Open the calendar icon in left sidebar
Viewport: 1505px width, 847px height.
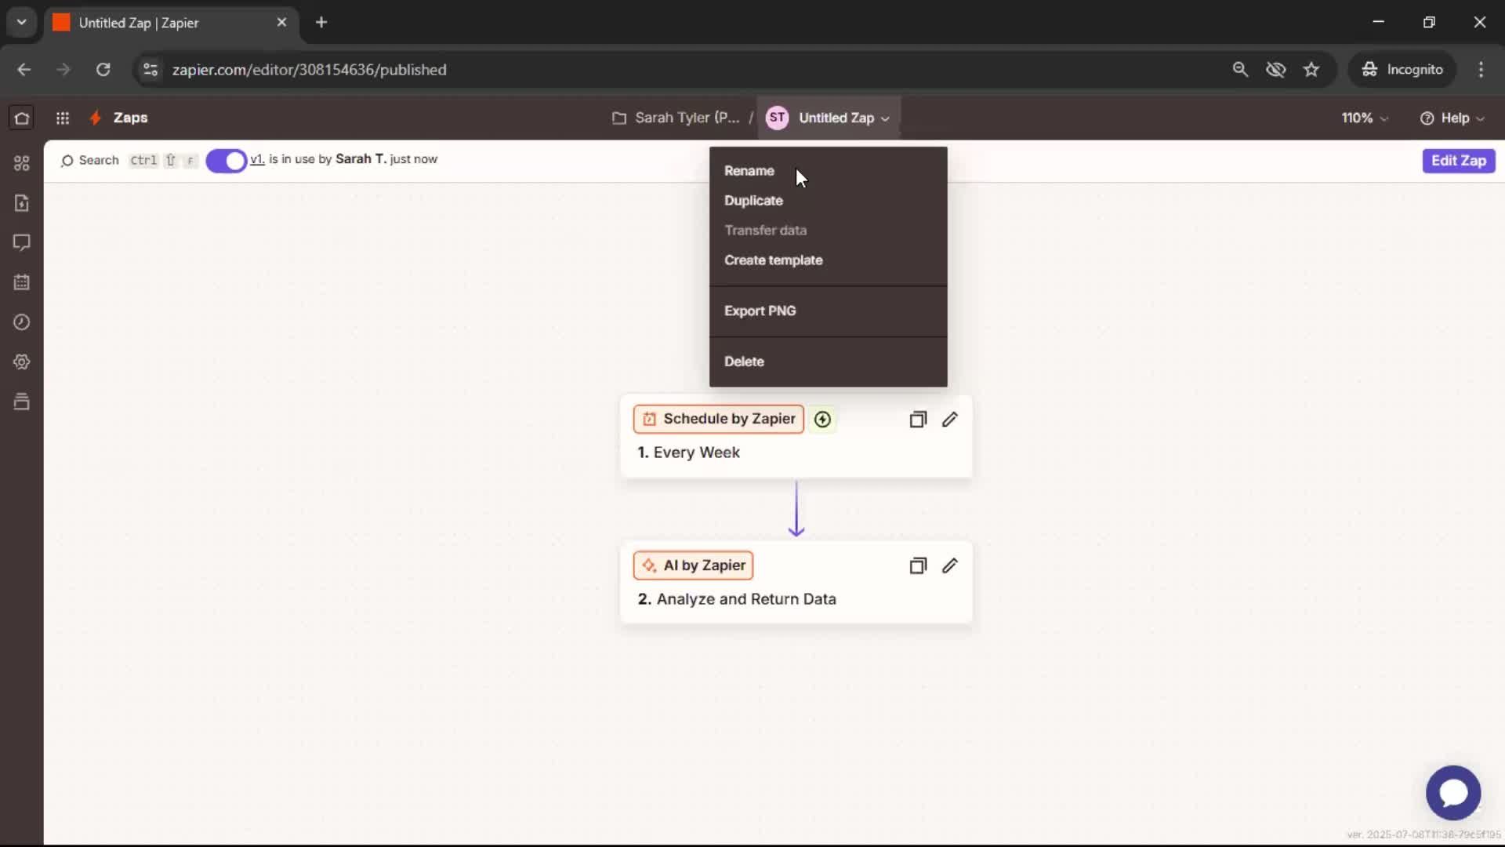click(22, 282)
